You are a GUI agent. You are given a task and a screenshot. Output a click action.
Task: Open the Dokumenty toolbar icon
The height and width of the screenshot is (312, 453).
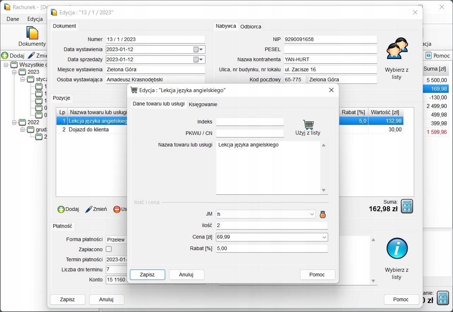click(32, 33)
